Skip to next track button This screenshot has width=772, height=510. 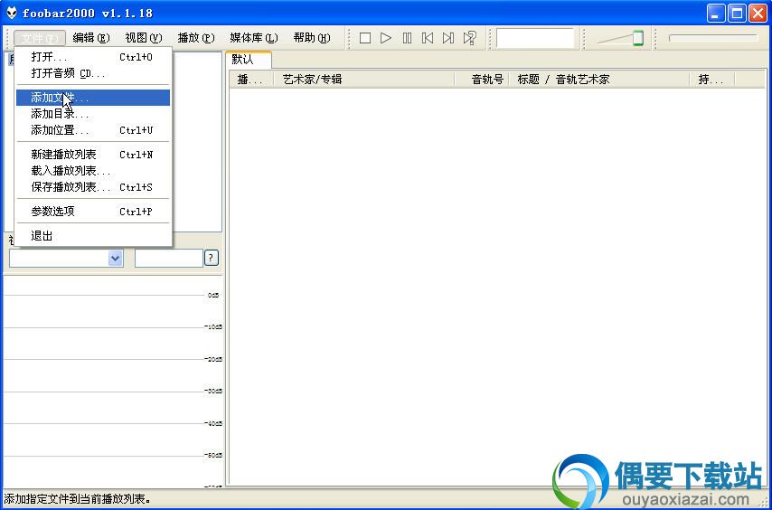click(x=448, y=38)
